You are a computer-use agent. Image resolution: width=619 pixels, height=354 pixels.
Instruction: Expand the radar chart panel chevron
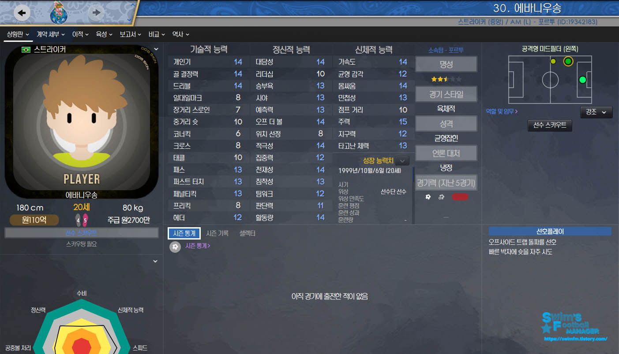[155, 262]
